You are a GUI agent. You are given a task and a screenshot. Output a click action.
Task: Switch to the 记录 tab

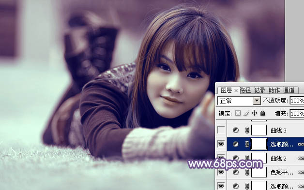(260, 90)
